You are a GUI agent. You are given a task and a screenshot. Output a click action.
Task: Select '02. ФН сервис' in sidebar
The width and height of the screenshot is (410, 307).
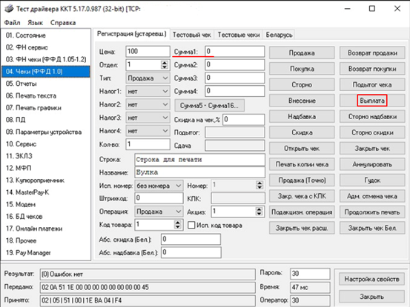[x=46, y=47]
